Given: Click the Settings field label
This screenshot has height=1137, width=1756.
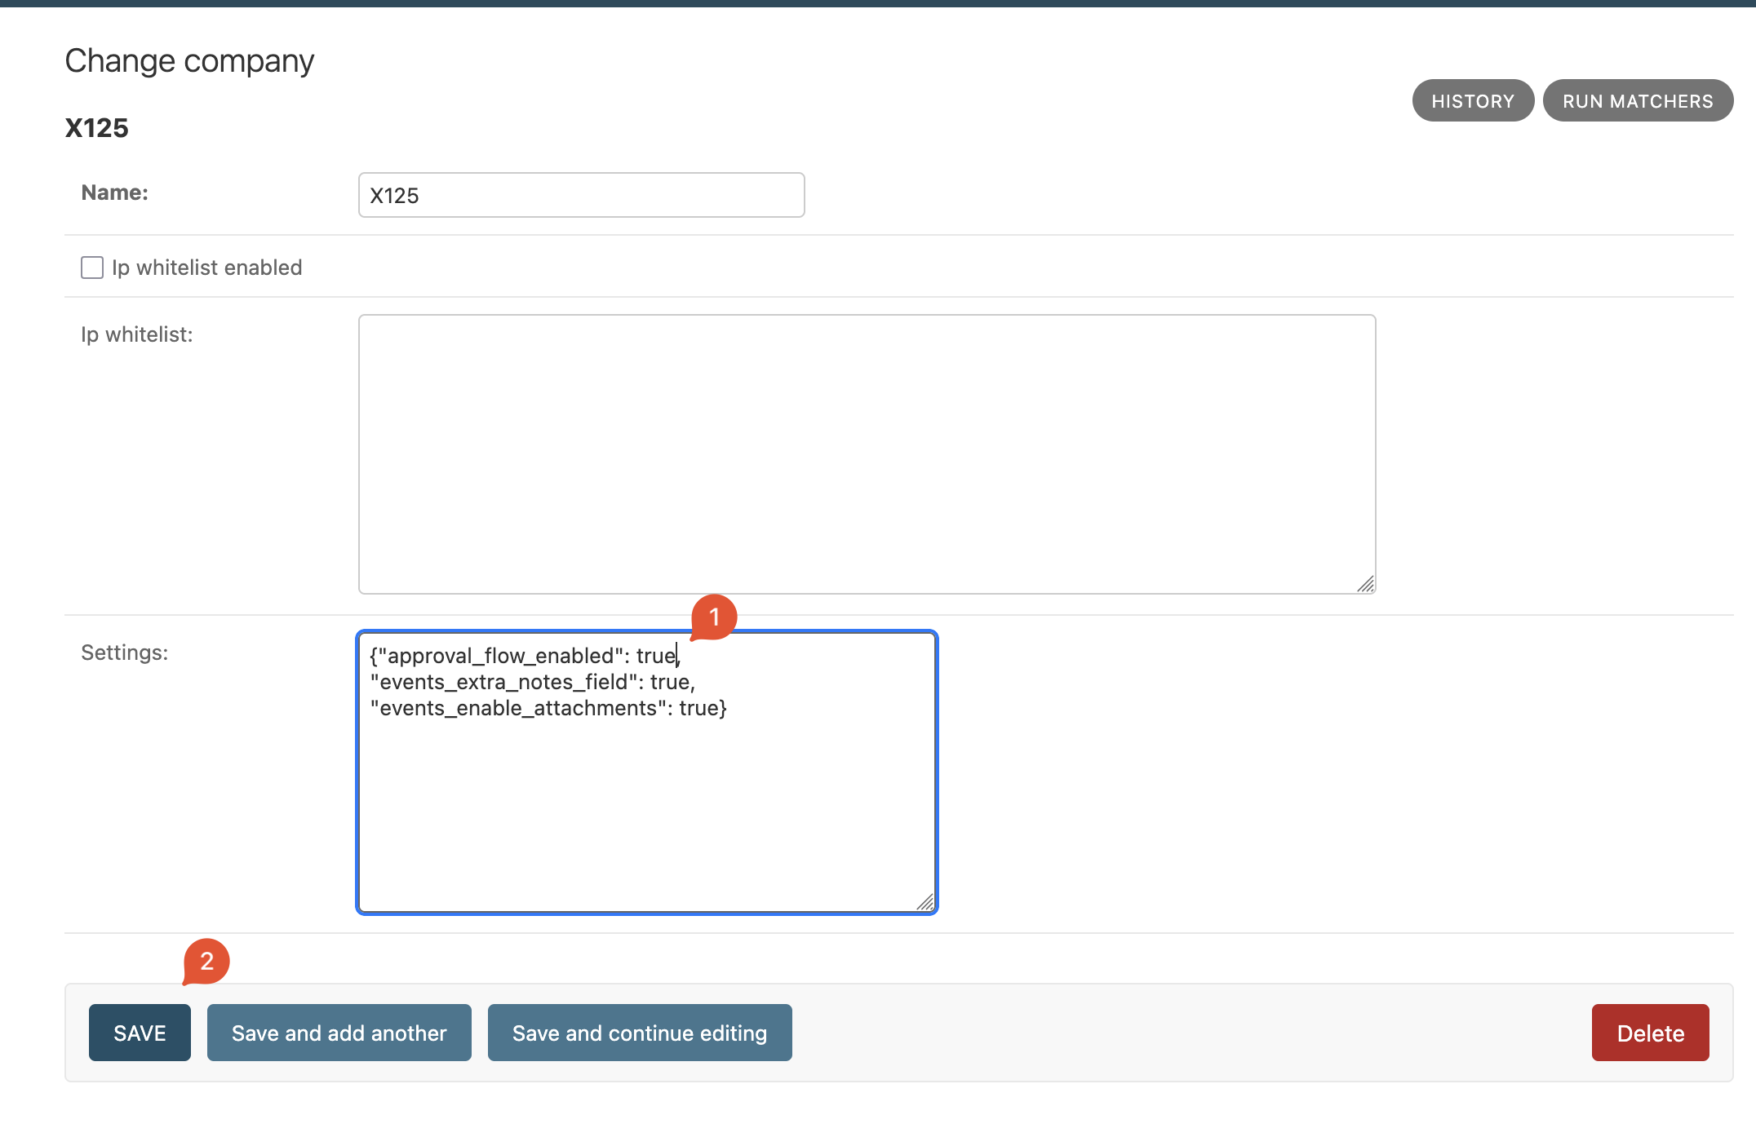Looking at the screenshot, I should [x=124, y=653].
